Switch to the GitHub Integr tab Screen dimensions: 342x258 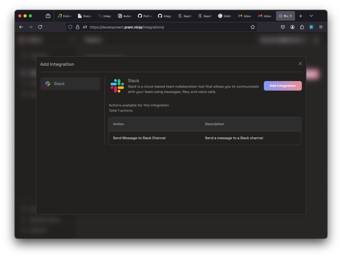coord(165,16)
